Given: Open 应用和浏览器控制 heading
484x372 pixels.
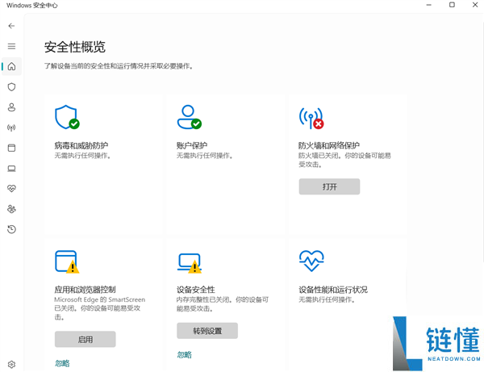Looking at the screenshot, I should 85,290.
